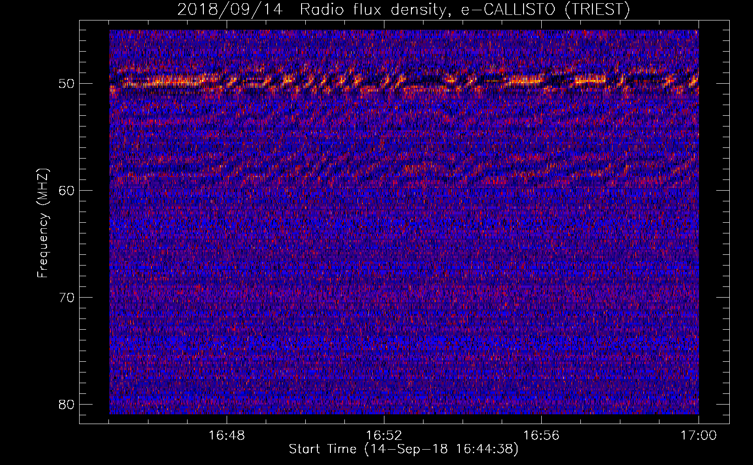This screenshot has height=465, width=753.
Task: Click the 16:52 time tick label
Action: [384, 436]
